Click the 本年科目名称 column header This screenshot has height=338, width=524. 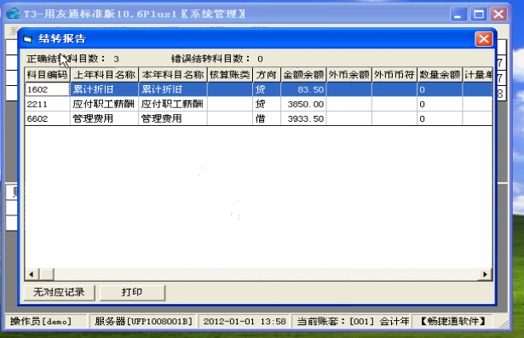(x=173, y=75)
